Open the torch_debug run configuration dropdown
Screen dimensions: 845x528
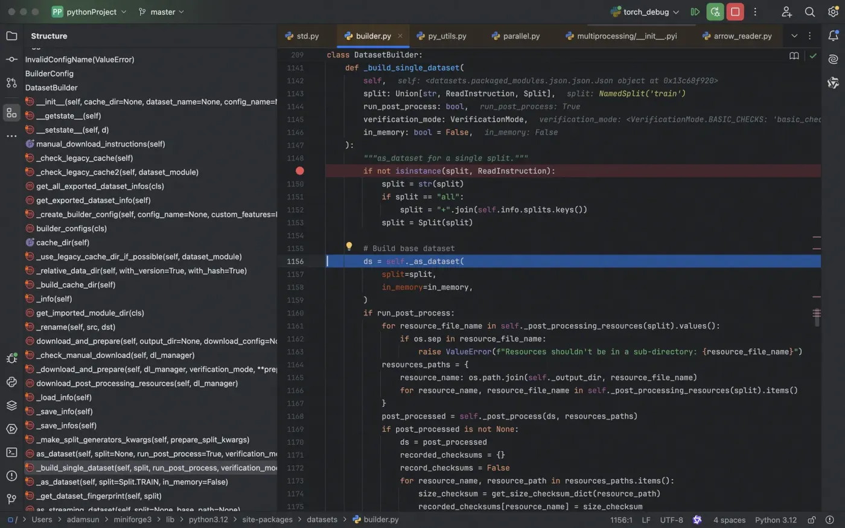pos(645,11)
